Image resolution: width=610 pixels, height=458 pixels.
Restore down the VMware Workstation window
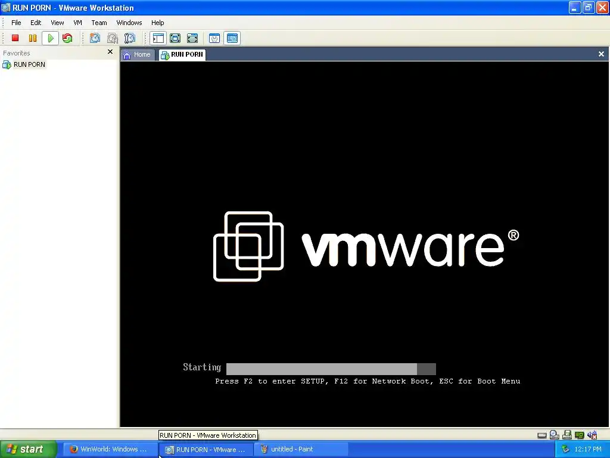point(589,7)
